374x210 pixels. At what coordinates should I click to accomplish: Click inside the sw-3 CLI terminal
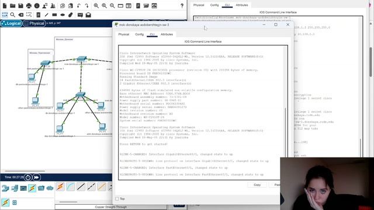tap(202, 113)
